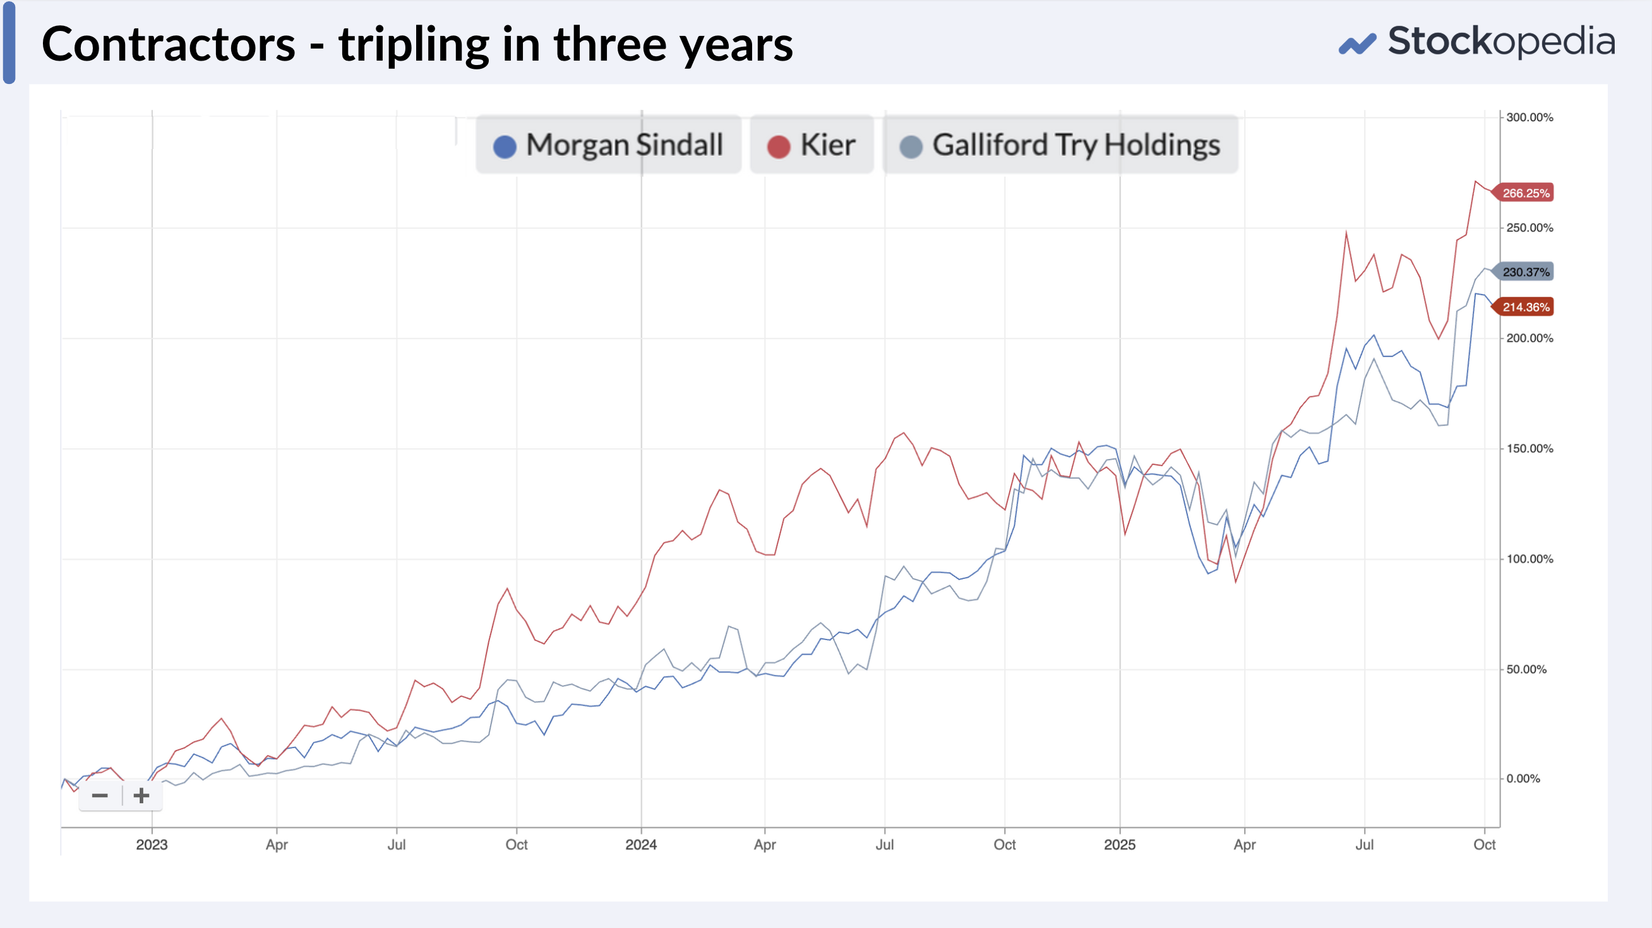Select the 2024 marker on the time axis
1652x928 pixels.
click(641, 845)
